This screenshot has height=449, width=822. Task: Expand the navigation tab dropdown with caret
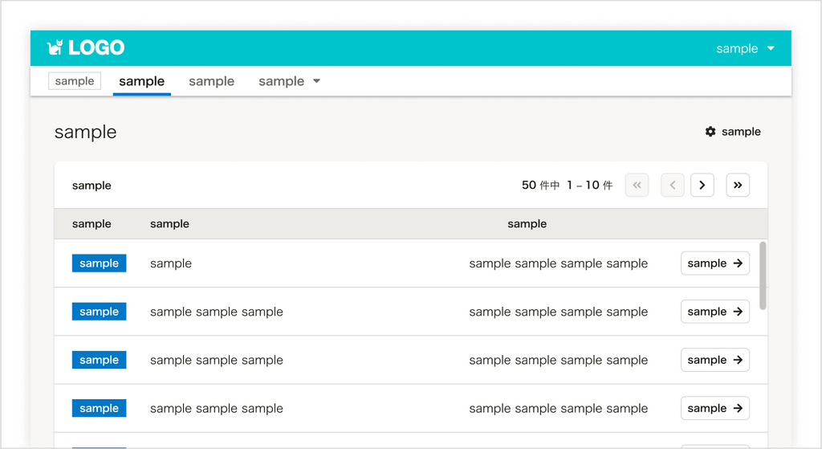[290, 81]
